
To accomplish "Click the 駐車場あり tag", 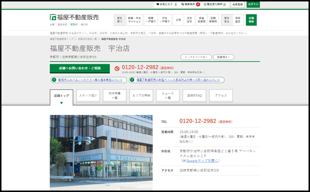I will coord(224,57).
